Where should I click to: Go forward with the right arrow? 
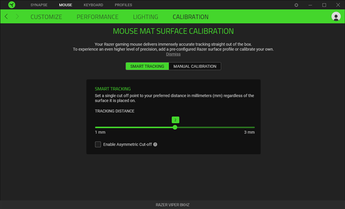click(17, 16)
